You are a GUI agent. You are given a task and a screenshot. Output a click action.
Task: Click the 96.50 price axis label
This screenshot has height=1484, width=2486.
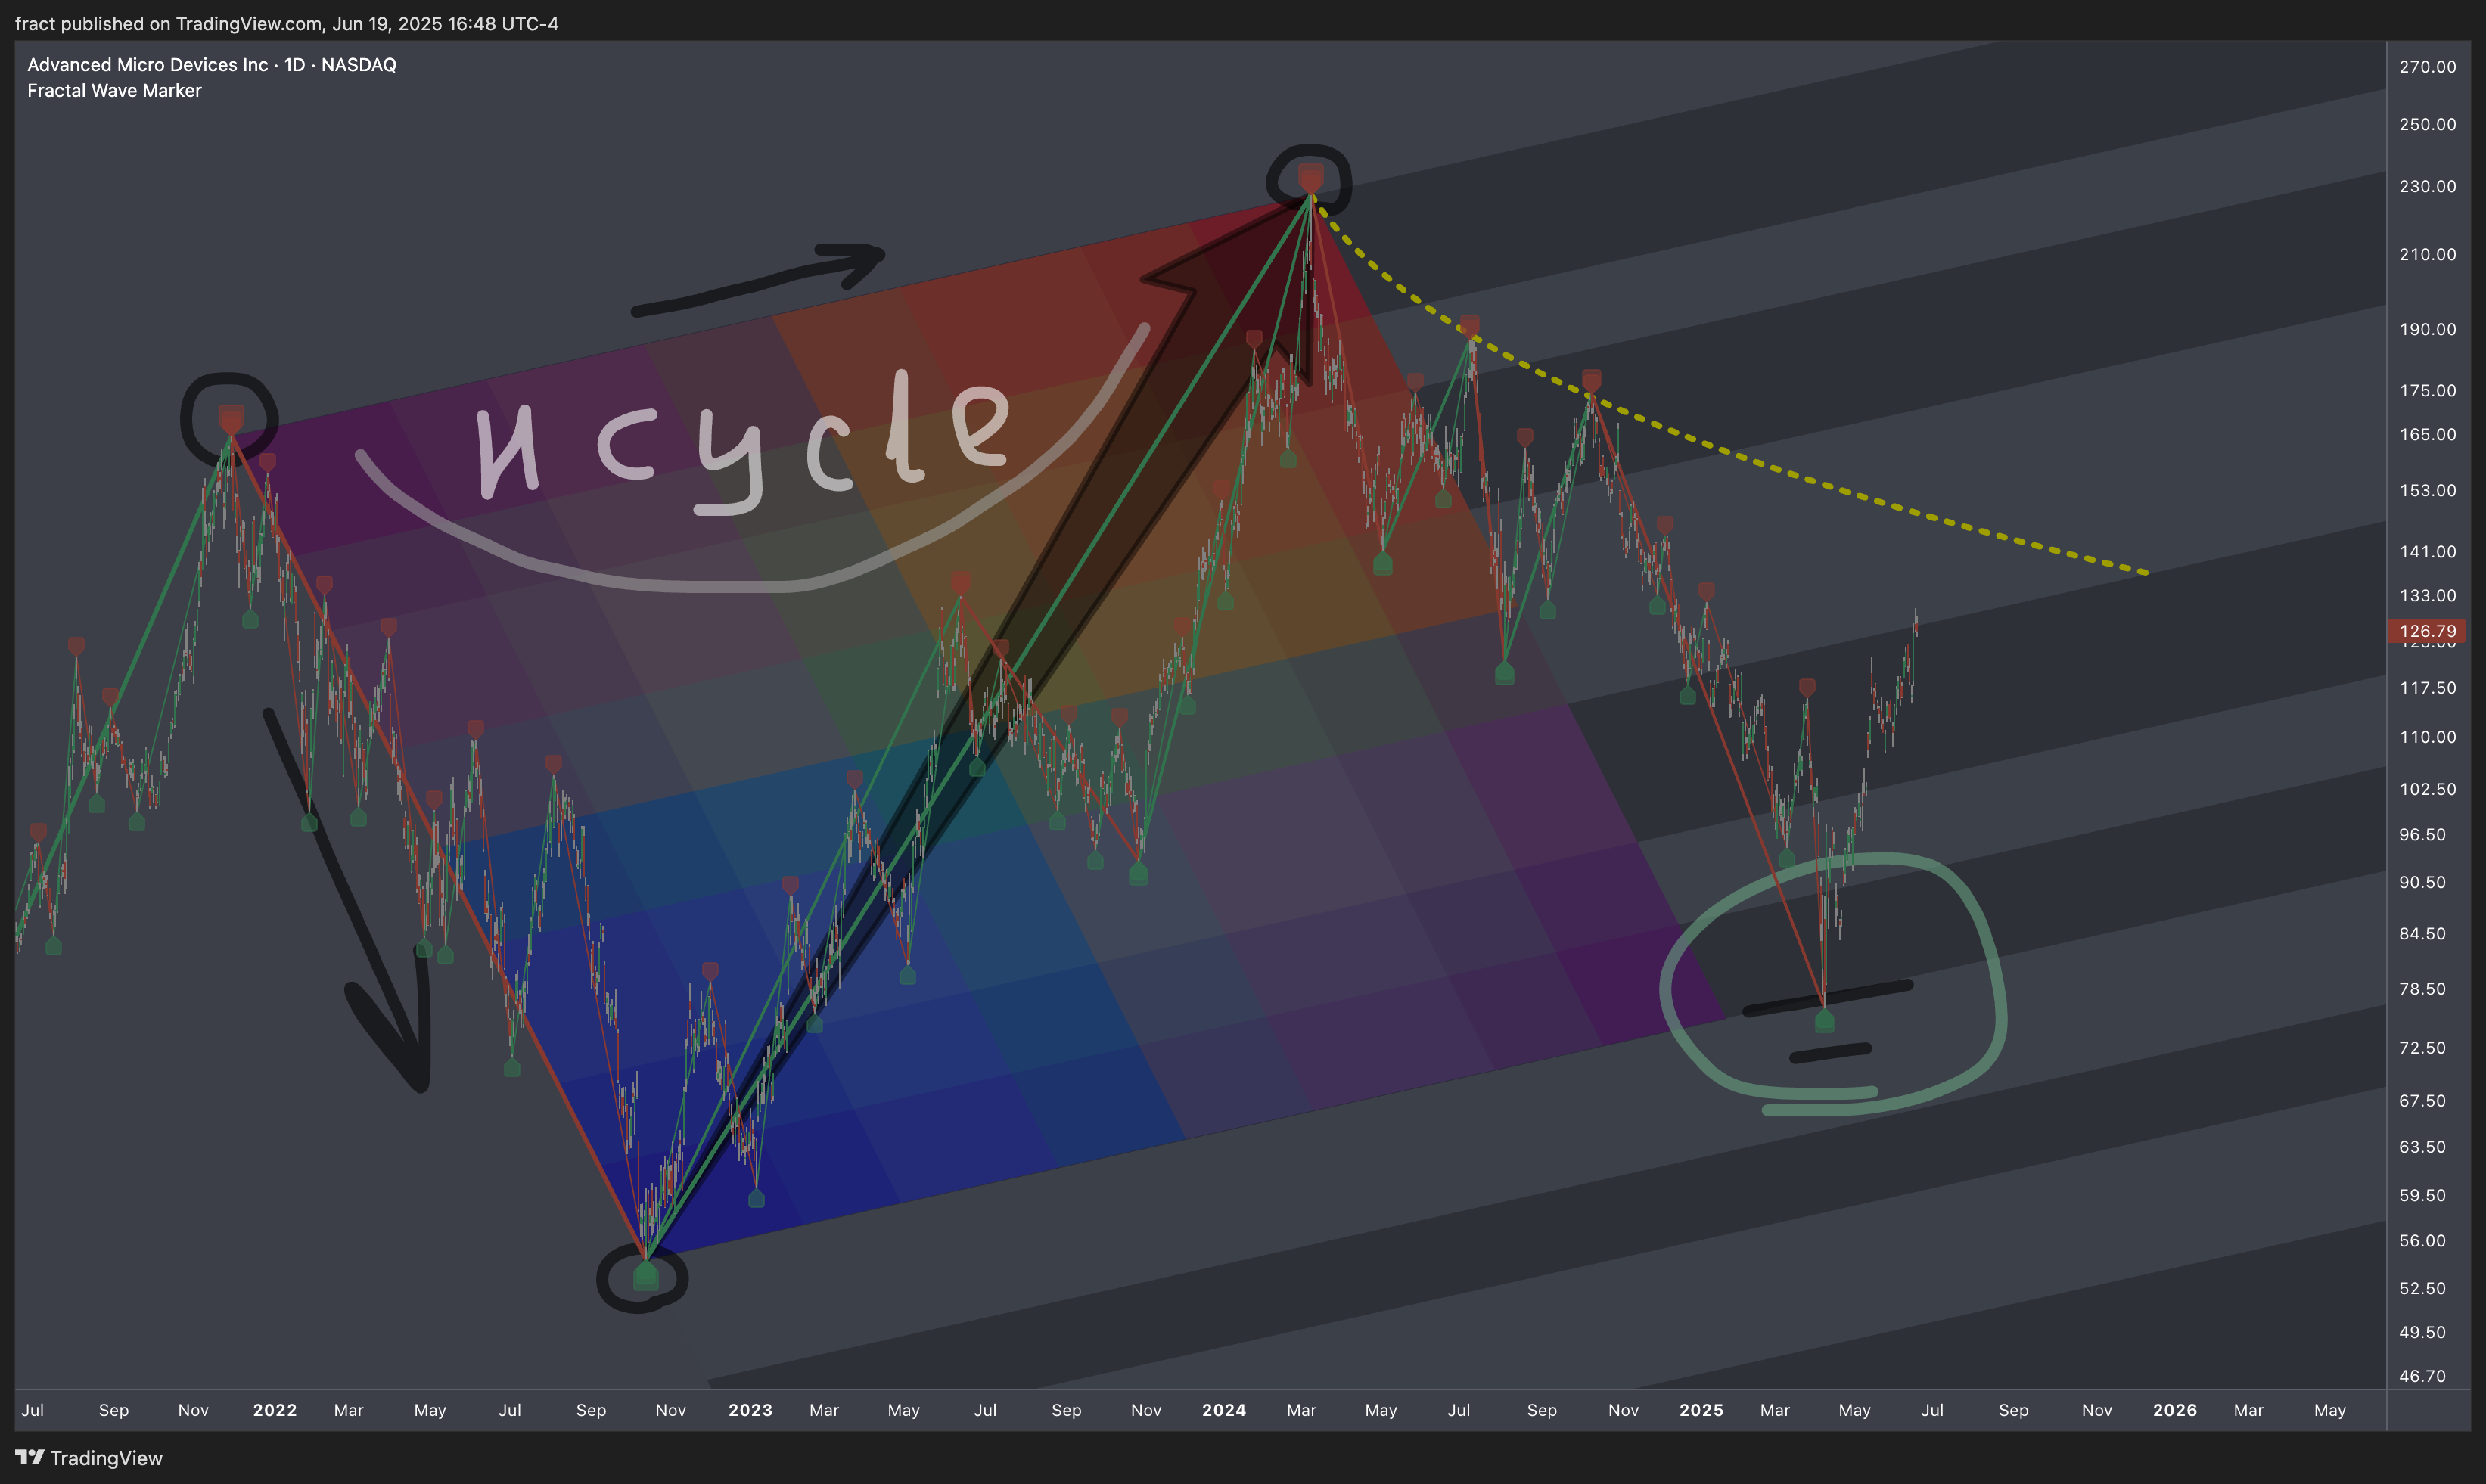point(2422,834)
